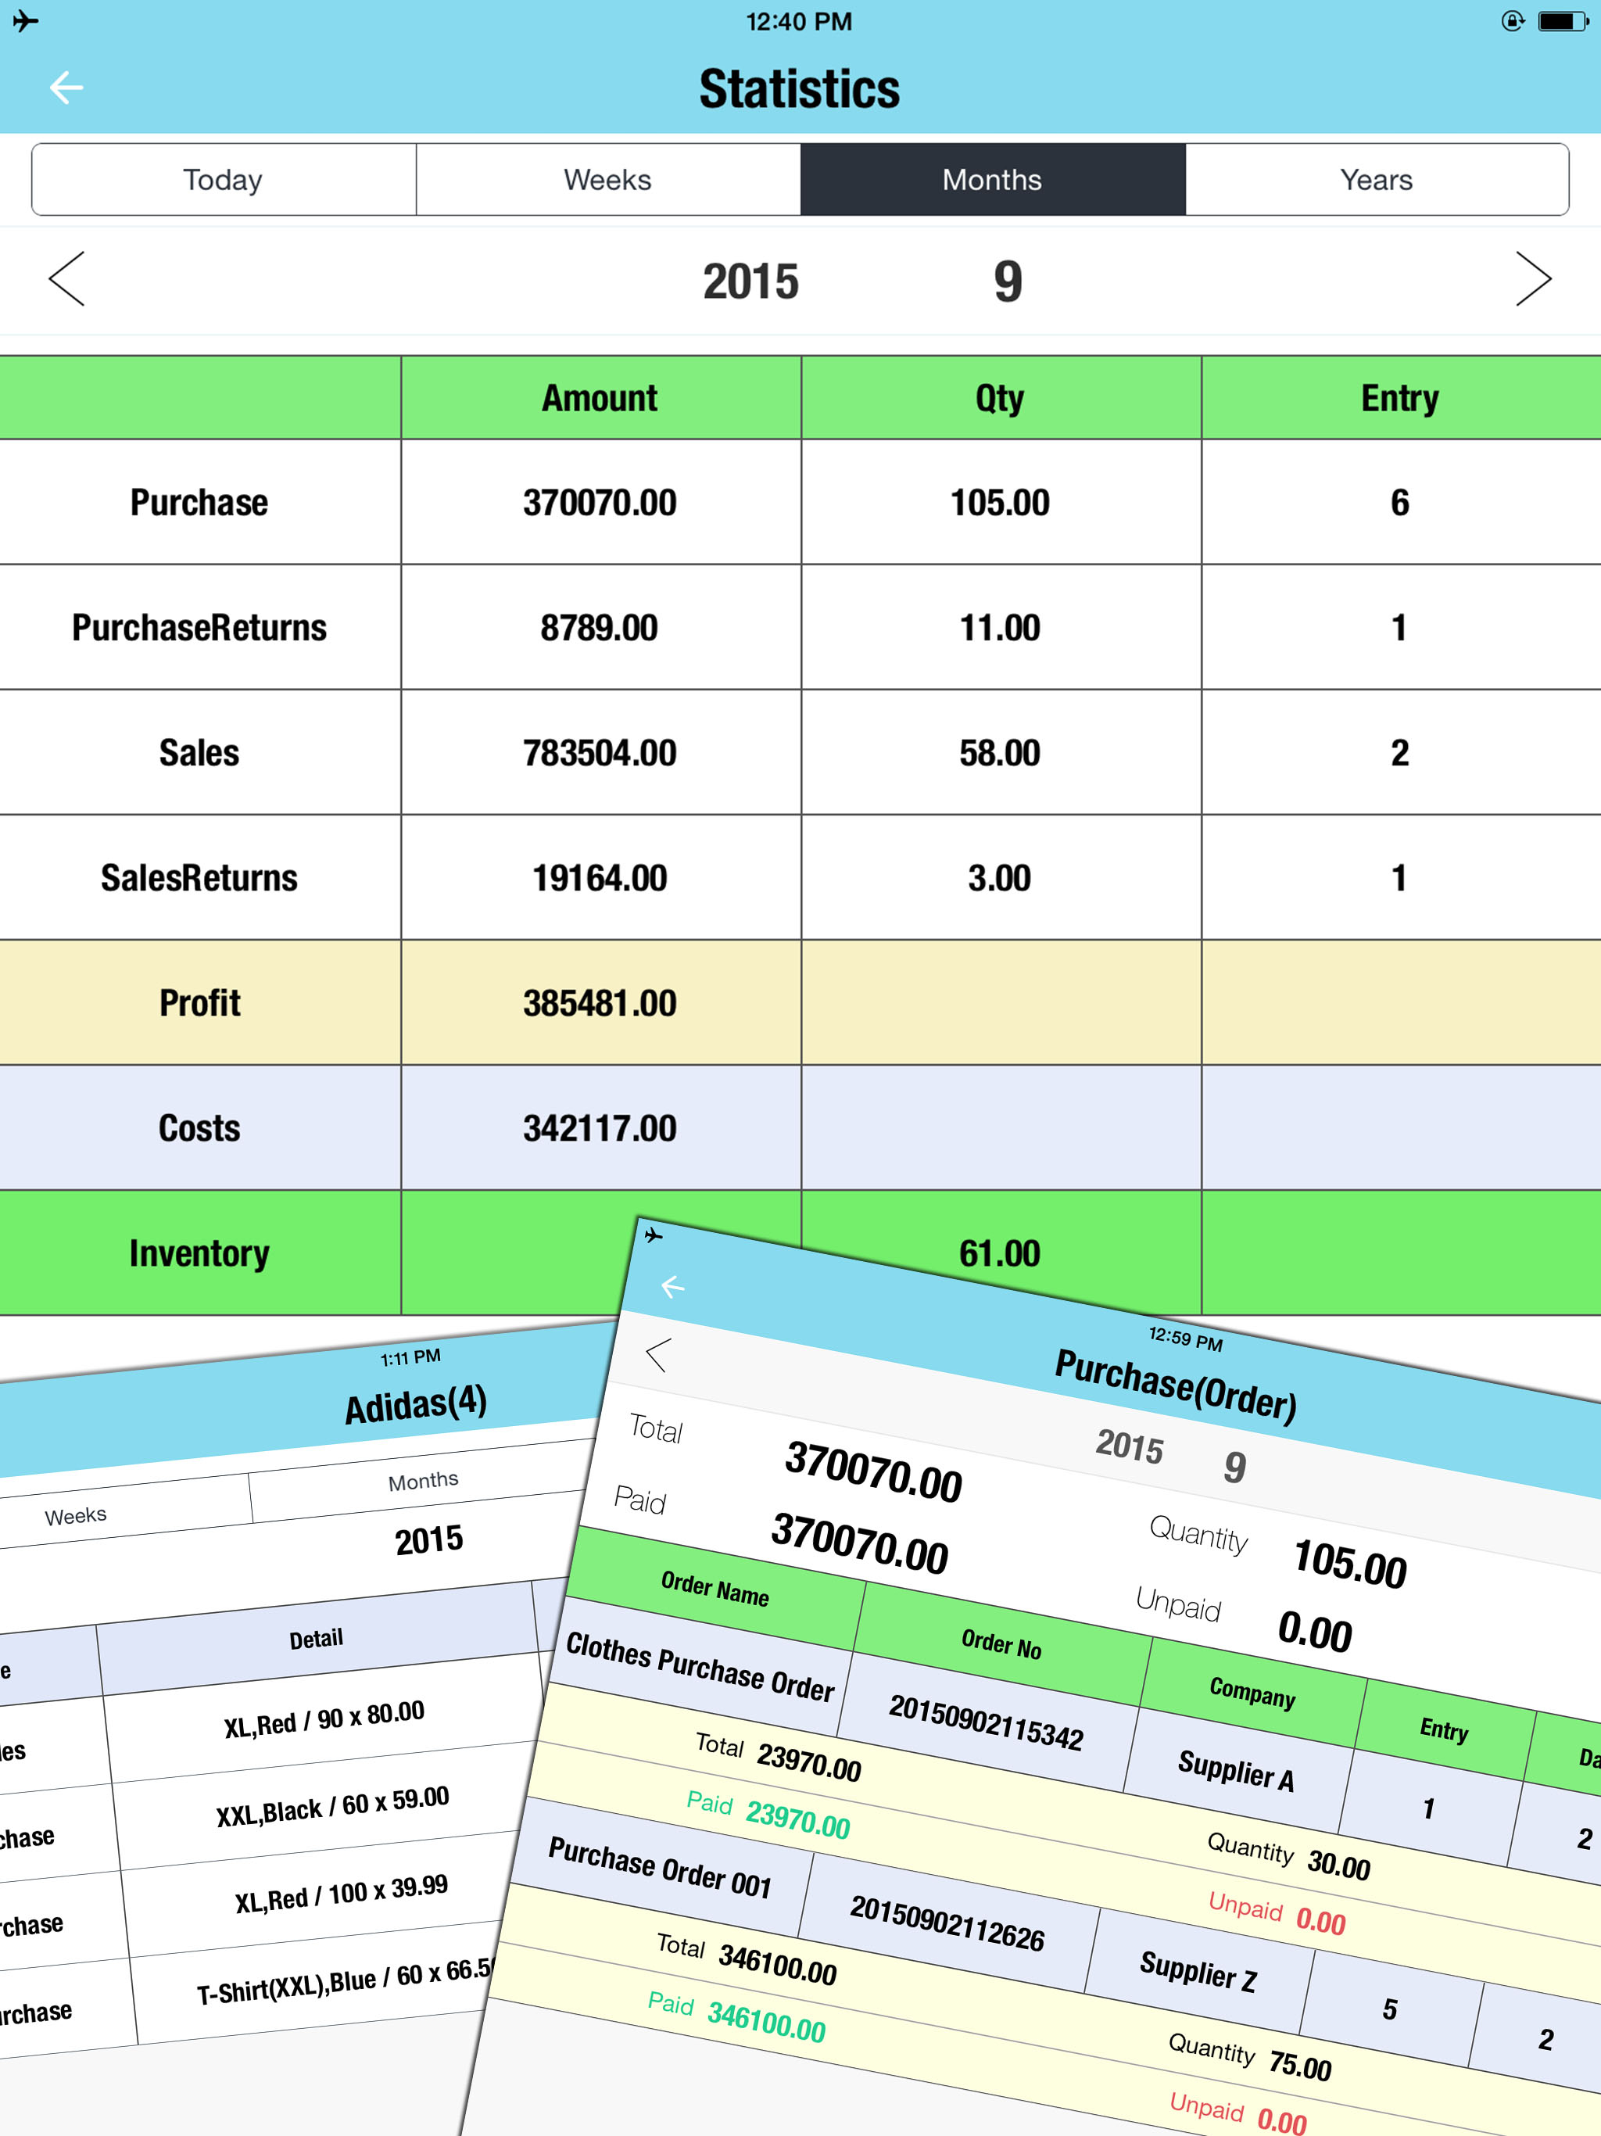Tap the Qty column header
The image size is (1601, 2136).
click(x=1001, y=398)
